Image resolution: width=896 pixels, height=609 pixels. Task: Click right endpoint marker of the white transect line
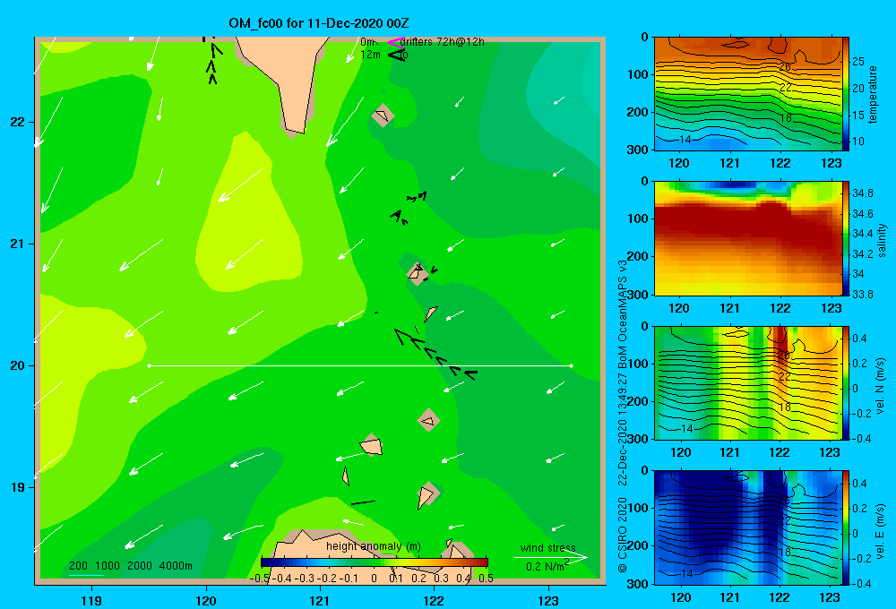point(572,365)
